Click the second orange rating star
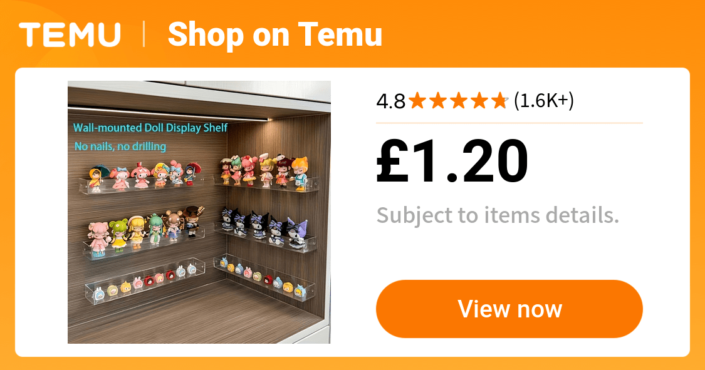The width and height of the screenshot is (705, 370). [438, 101]
